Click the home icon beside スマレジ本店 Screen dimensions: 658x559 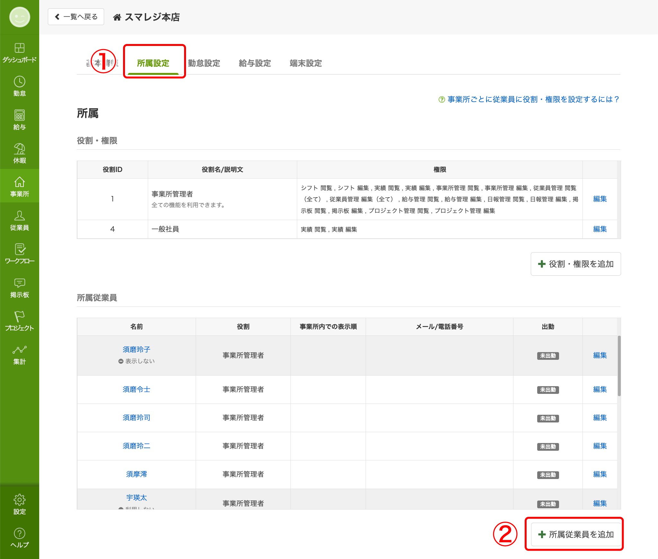(x=117, y=17)
